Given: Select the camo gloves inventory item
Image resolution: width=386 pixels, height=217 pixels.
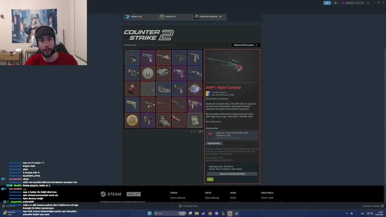Looking at the screenshot, I should click(163, 73).
